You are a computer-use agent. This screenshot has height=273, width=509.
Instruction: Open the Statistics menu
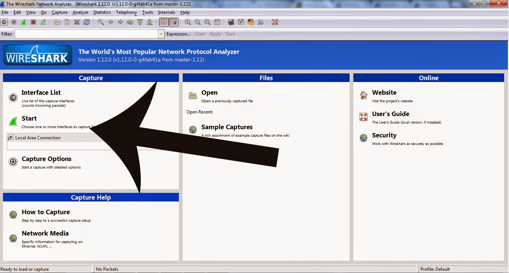coord(102,12)
